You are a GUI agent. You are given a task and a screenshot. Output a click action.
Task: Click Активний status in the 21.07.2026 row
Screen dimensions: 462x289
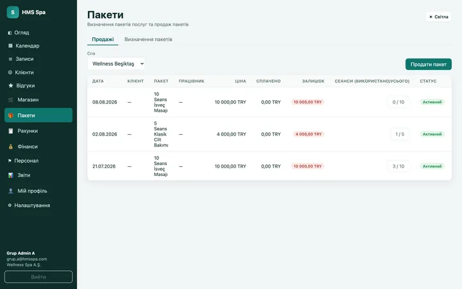(x=432, y=166)
